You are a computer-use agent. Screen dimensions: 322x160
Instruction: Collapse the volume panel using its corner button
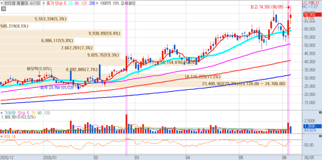coord(320,113)
